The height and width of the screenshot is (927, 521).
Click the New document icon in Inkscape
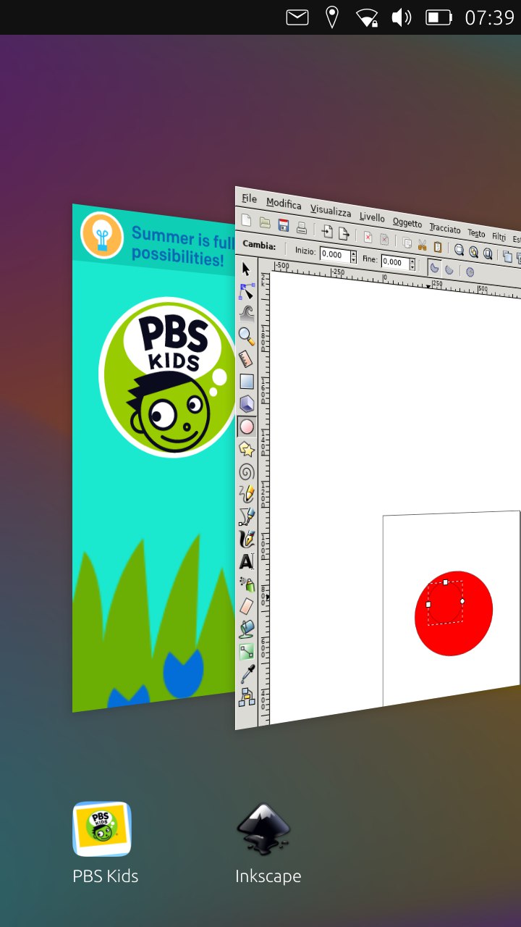[246, 220]
